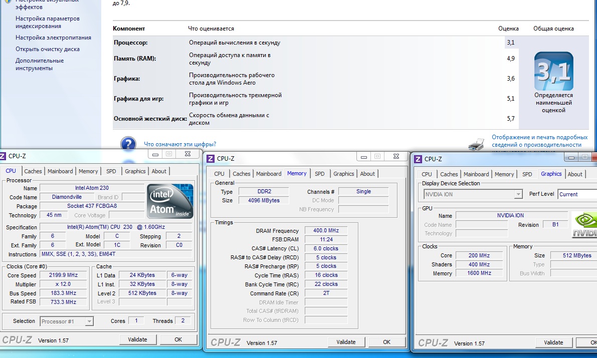Click Validate in the processor CPU-Z window

pyautogui.click(x=137, y=339)
